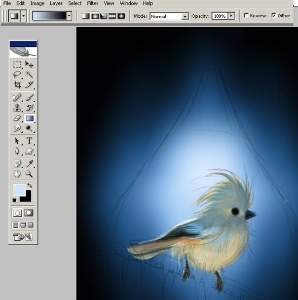This screenshot has height=300, width=298.
Task: Uncheck the Dither checkbox
Action: pyautogui.click(x=274, y=15)
